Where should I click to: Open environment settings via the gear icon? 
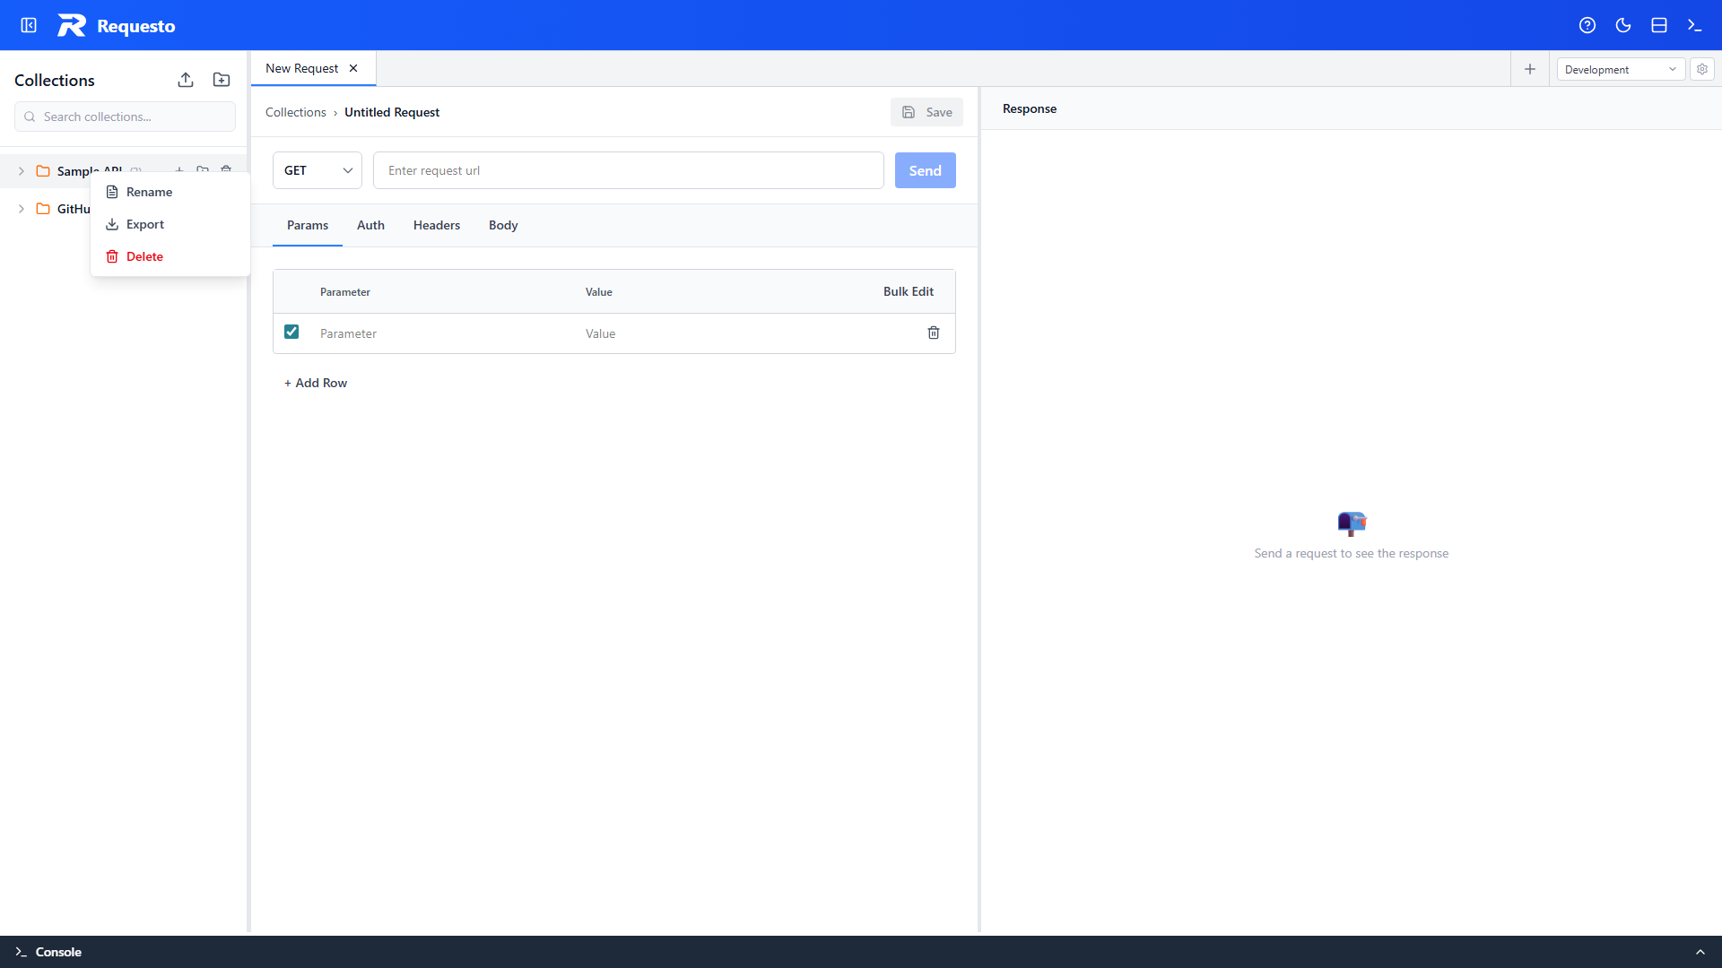(1702, 69)
